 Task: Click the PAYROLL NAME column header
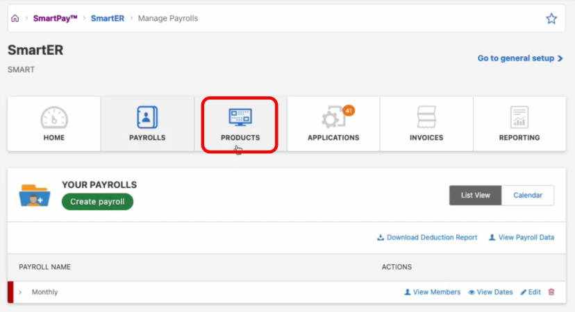pos(44,267)
